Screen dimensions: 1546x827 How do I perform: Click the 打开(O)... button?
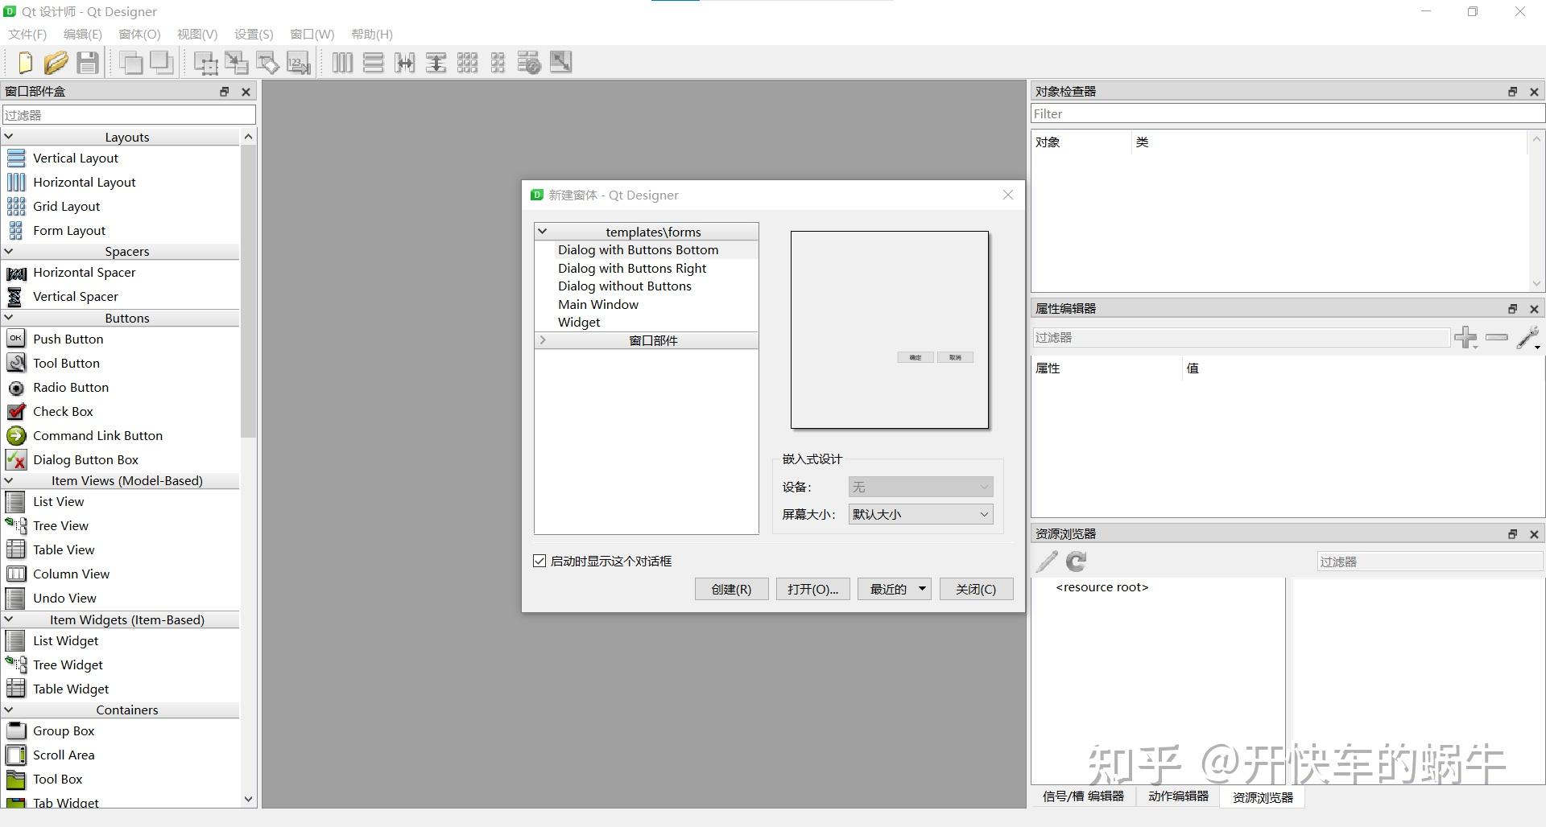click(x=812, y=589)
